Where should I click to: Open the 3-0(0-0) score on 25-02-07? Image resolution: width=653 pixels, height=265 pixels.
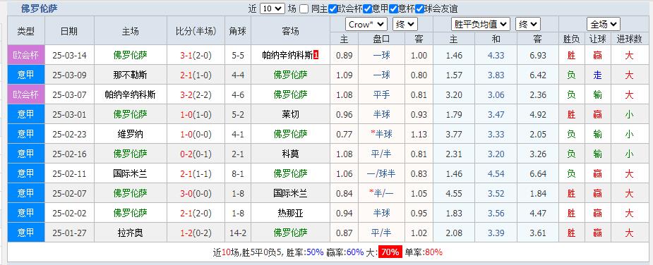(x=196, y=193)
